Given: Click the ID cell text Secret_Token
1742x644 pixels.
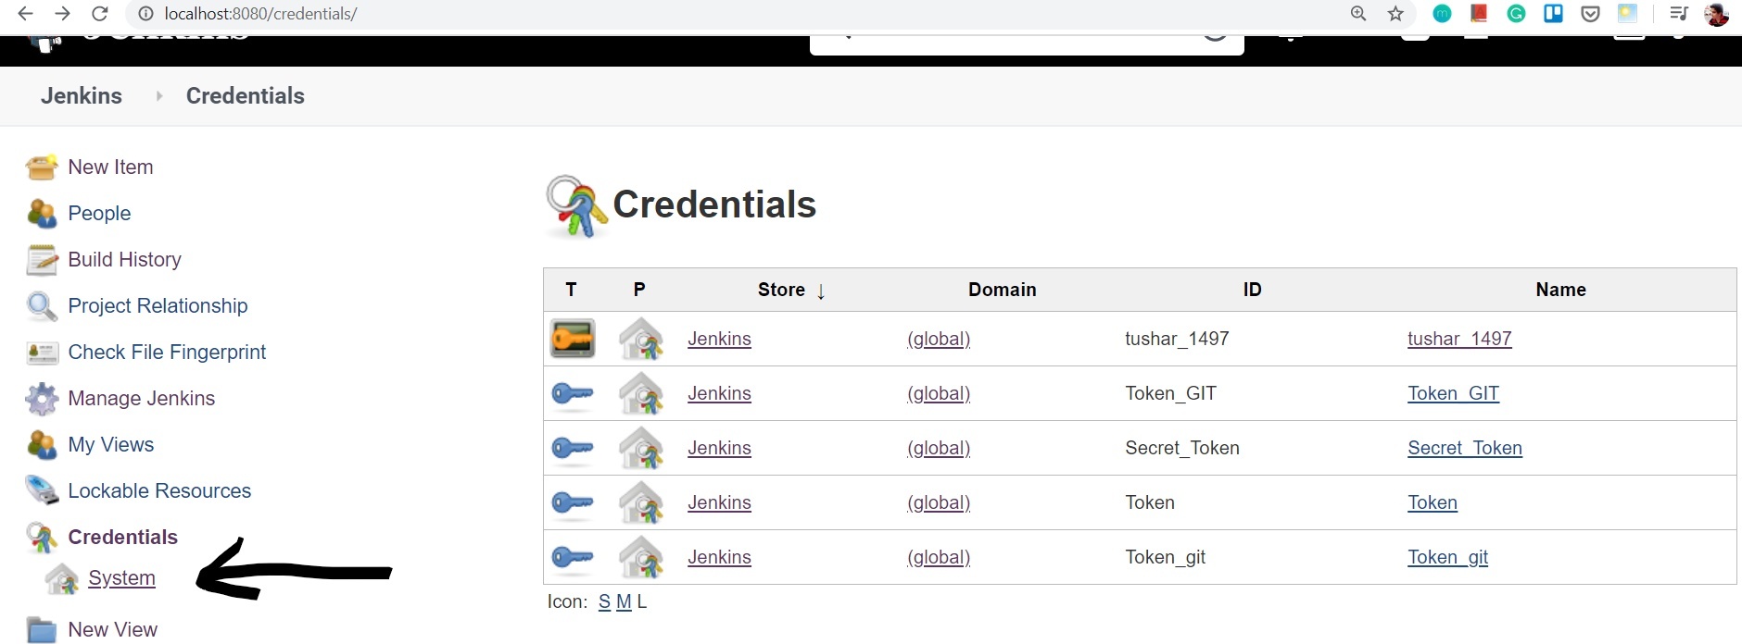Looking at the screenshot, I should pyautogui.click(x=1182, y=448).
